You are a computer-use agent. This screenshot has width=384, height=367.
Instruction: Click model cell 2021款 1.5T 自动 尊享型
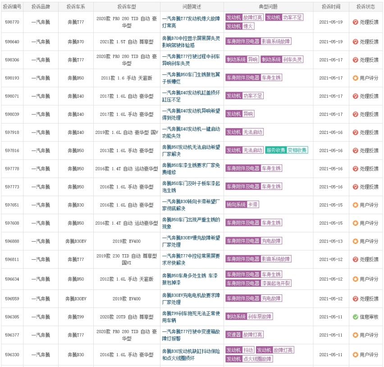(x=127, y=41)
